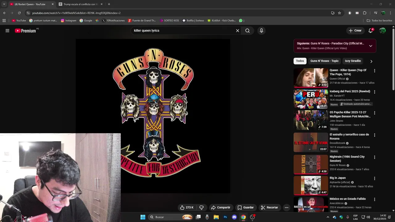
Task: Open options menu for Big in Japan video
Action: point(375,178)
